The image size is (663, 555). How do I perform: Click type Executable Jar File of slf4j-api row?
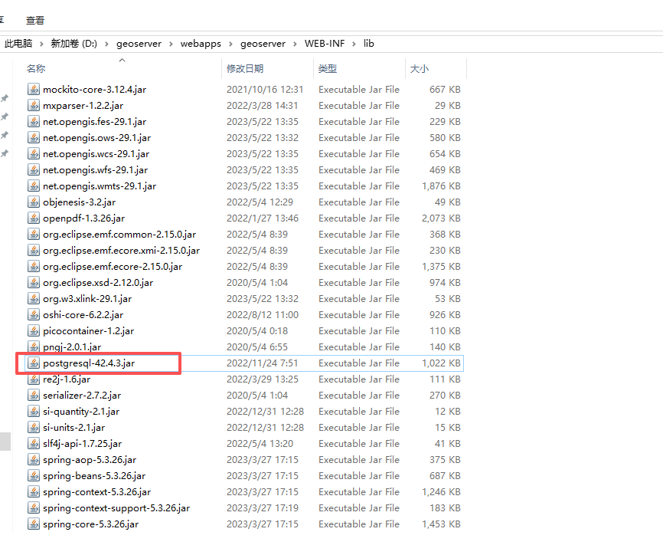coord(359,444)
